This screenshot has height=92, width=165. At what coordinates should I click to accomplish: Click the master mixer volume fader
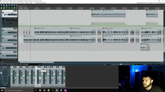coord(1,73)
